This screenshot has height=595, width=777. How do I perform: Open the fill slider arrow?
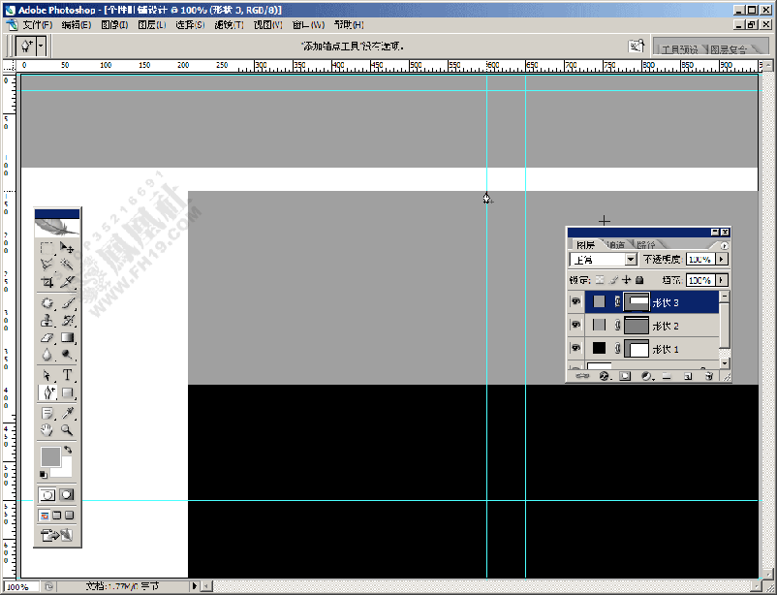click(x=722, y=280)
